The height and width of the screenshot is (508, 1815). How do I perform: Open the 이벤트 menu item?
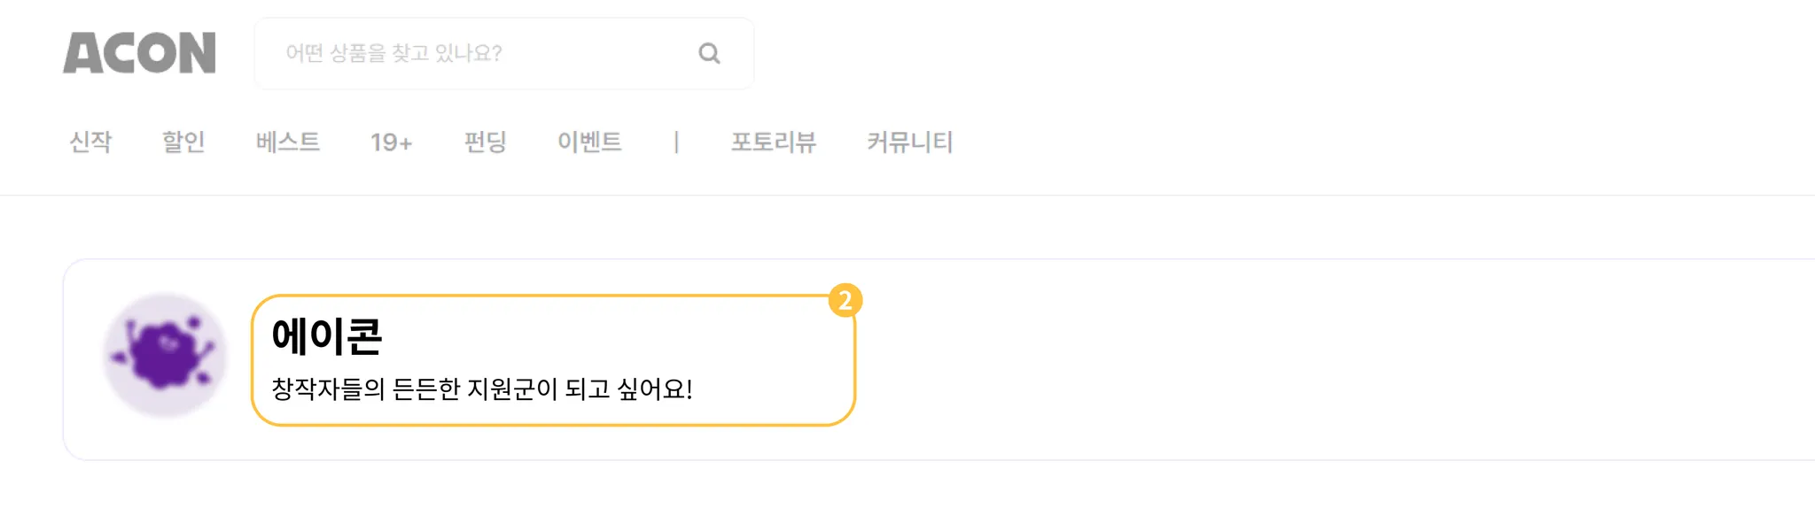pyautogui.click(x=589, y=142)
